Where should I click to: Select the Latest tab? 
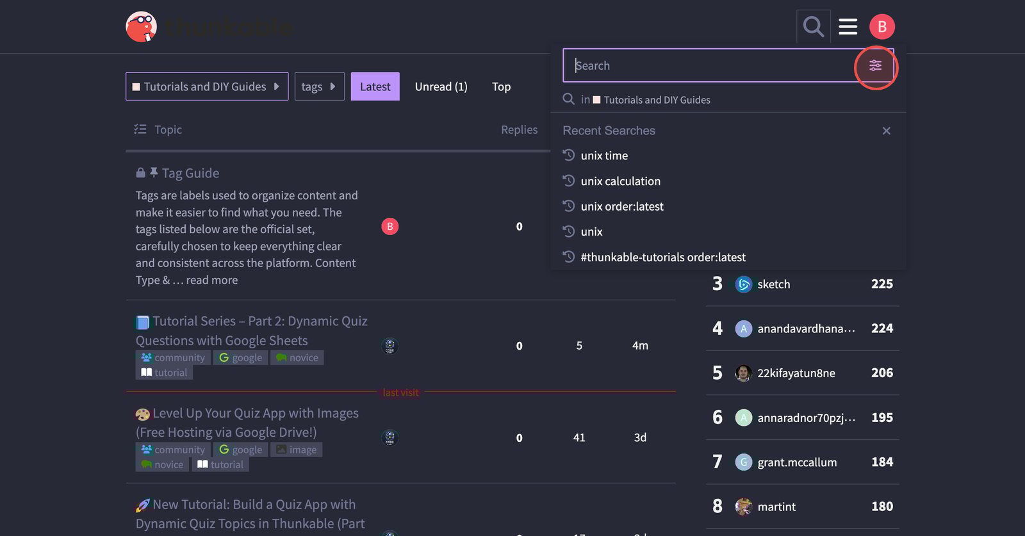[375, 86]
